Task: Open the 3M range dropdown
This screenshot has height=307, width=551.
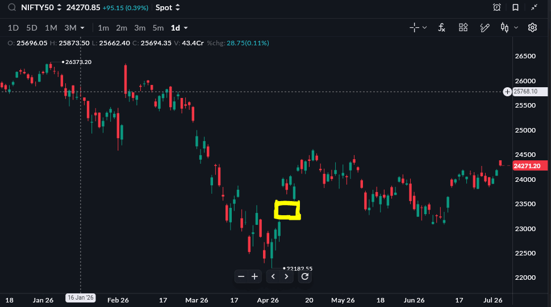Action: [x=74, y=28]
